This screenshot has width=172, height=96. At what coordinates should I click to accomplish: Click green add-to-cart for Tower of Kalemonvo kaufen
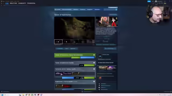tap(89, 65)
